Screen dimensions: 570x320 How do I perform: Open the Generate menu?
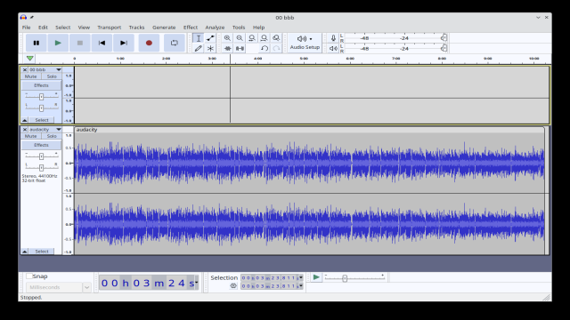click(x=164, y=28)
